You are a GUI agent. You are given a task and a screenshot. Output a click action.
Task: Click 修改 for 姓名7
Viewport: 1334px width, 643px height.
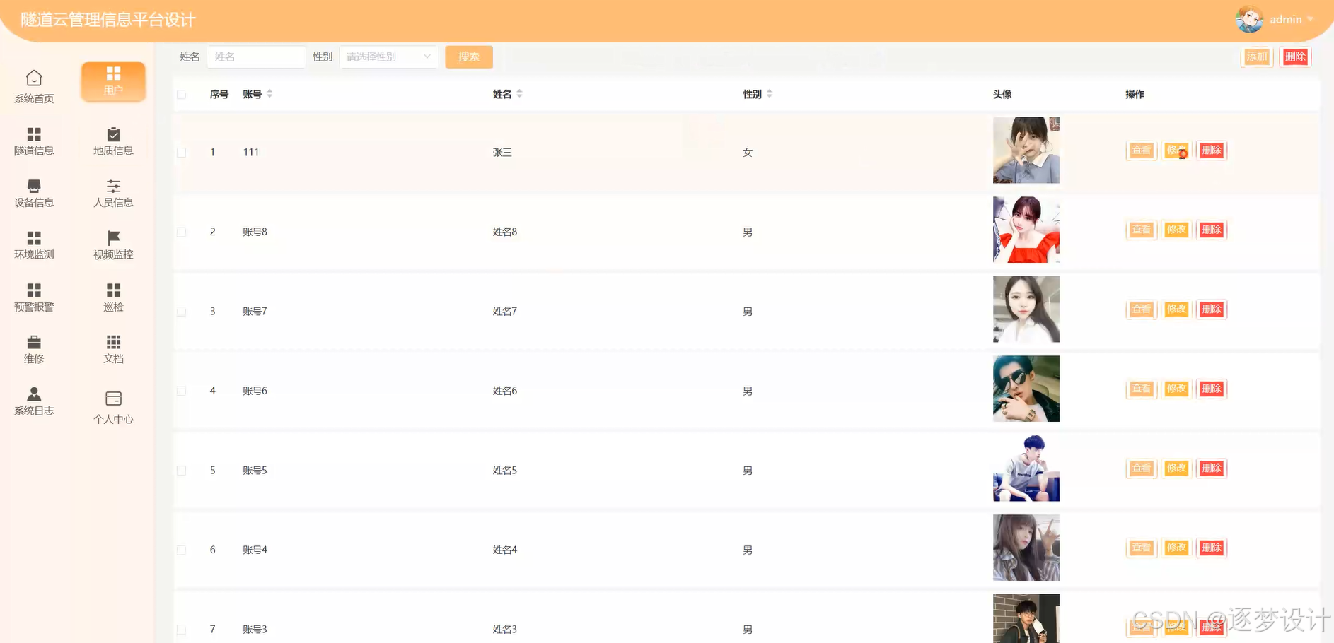pos(1176,309)
